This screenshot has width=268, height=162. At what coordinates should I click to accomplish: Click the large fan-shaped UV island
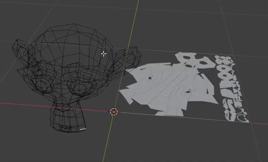tap(168, 89)
